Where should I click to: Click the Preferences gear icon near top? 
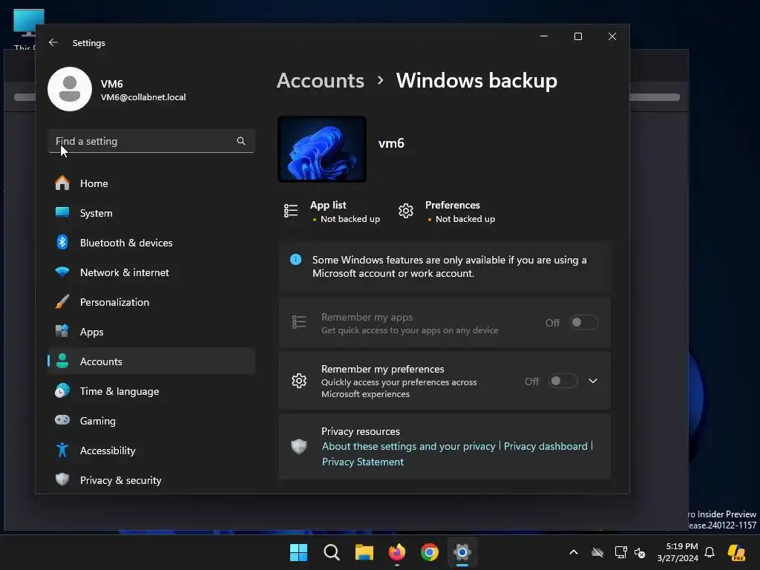[406, 211]
